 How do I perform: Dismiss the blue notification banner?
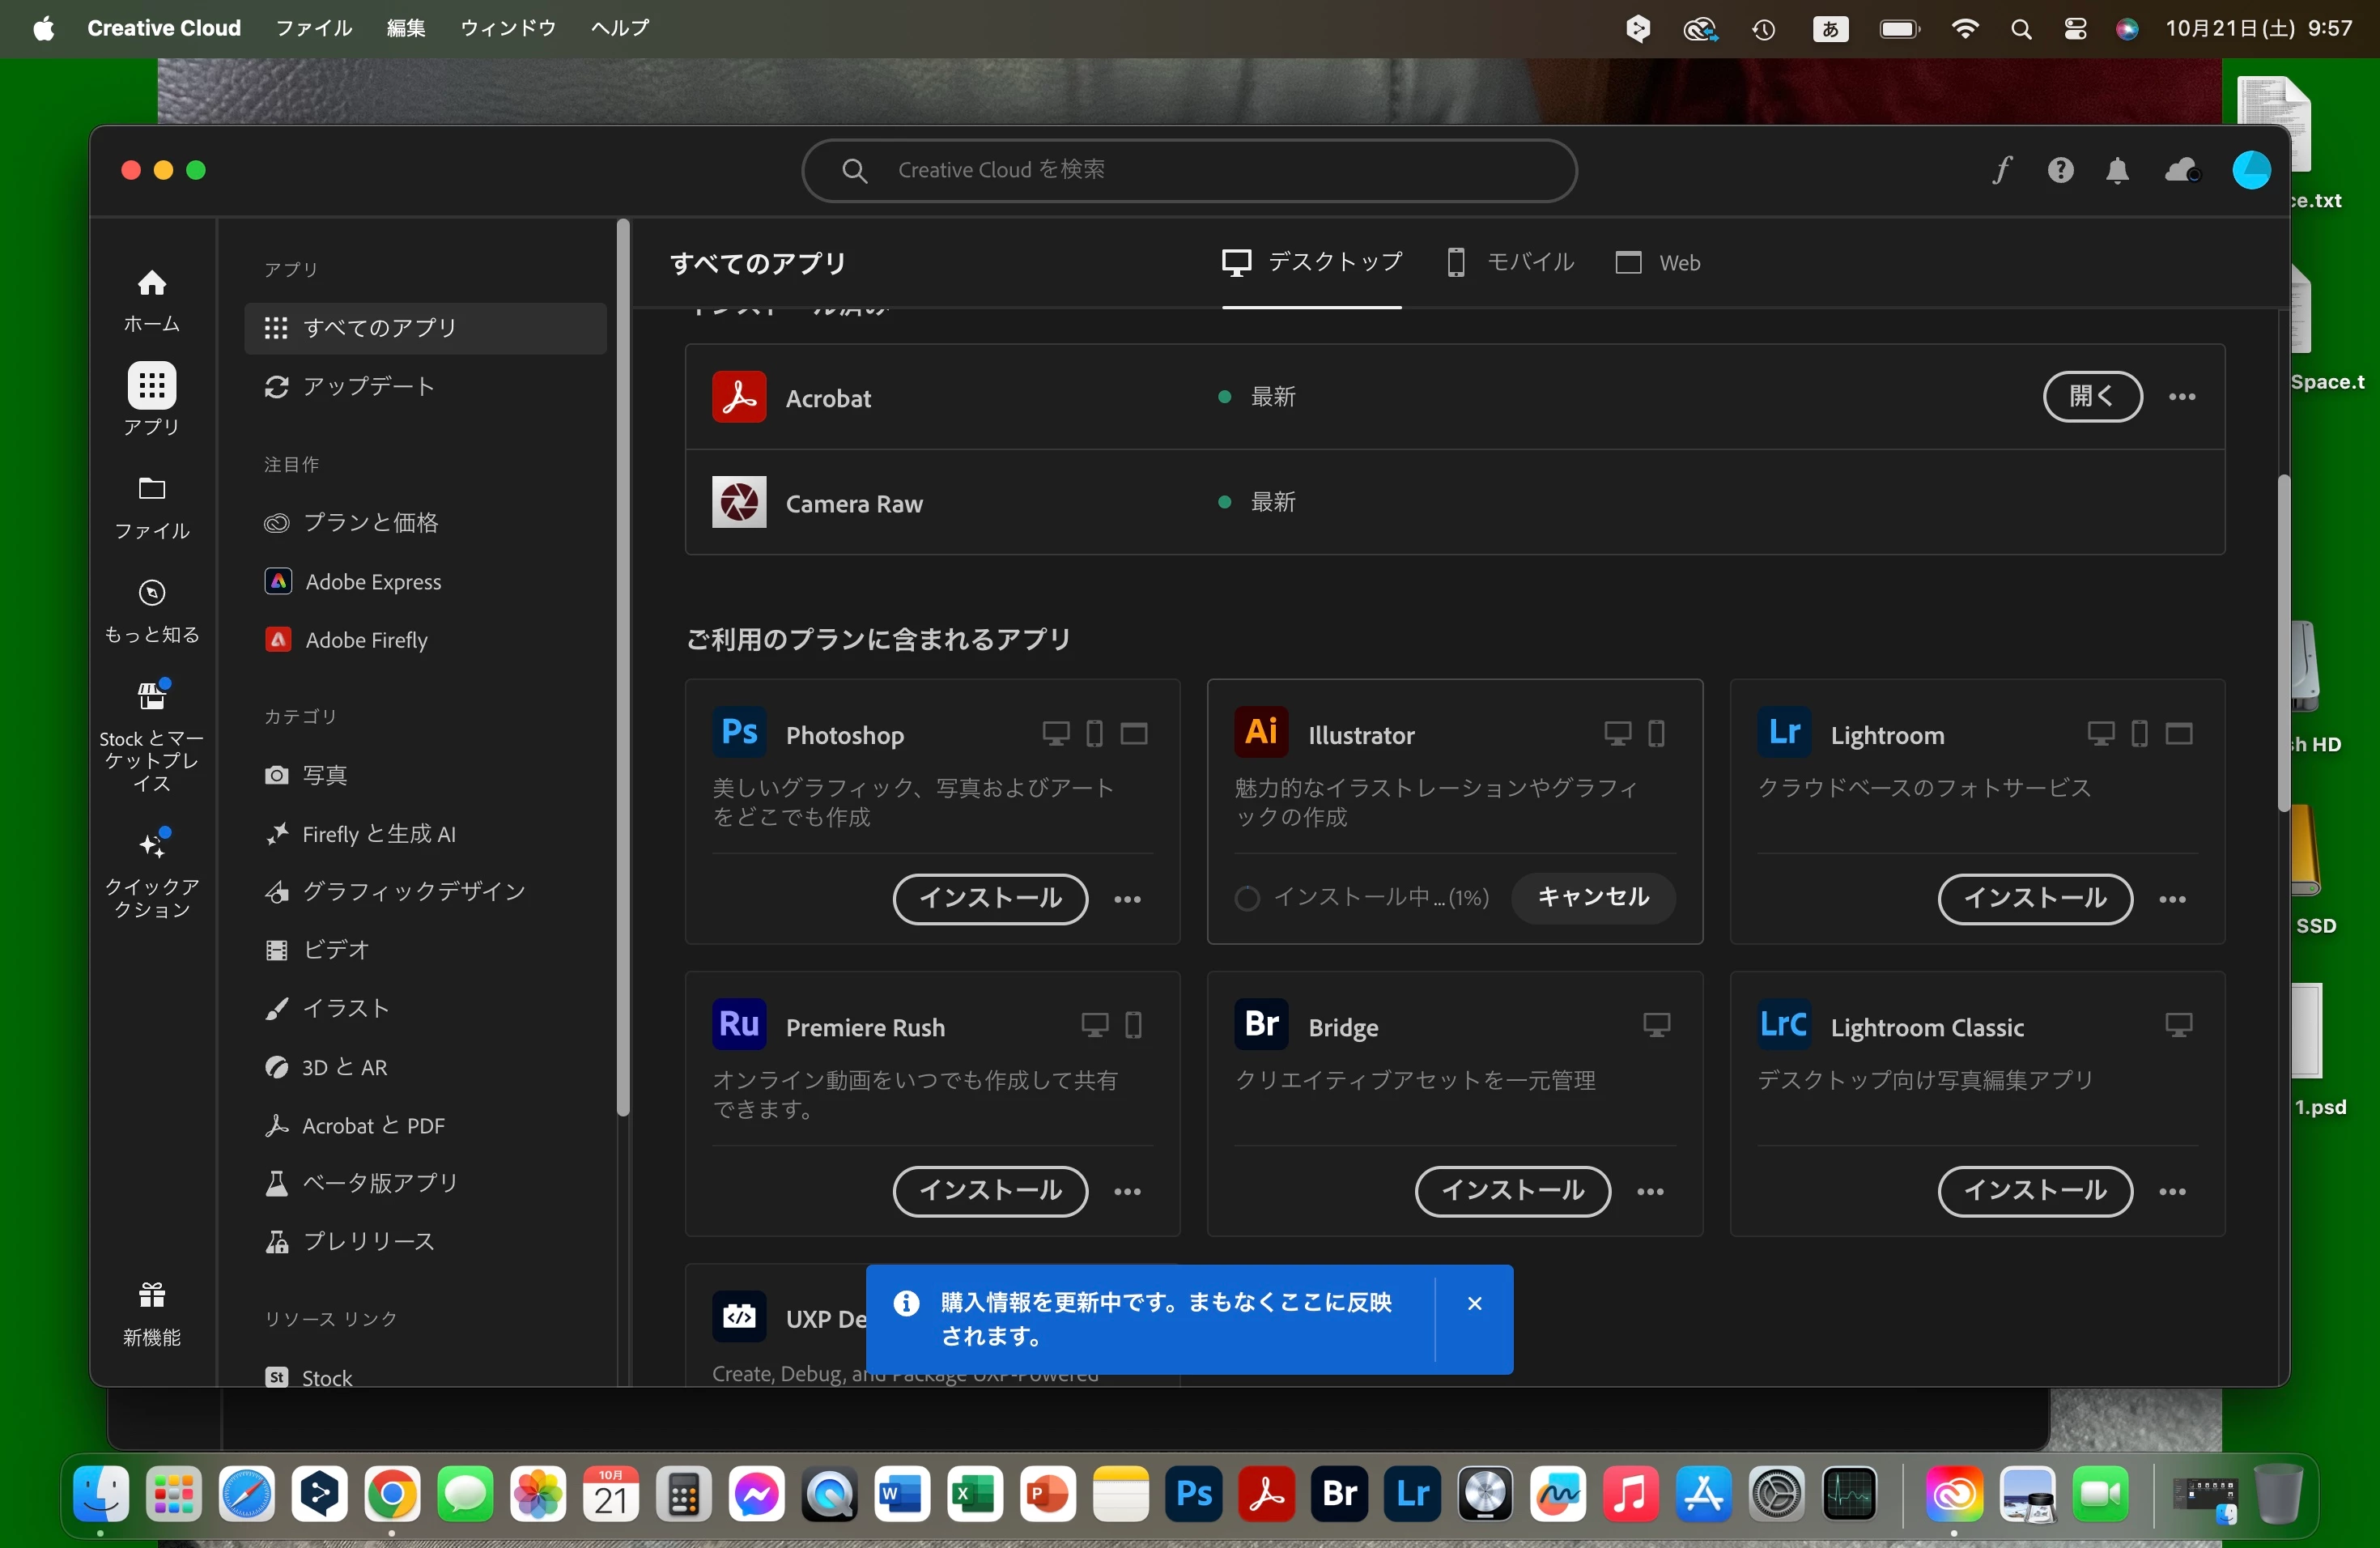point(1474,1303)
